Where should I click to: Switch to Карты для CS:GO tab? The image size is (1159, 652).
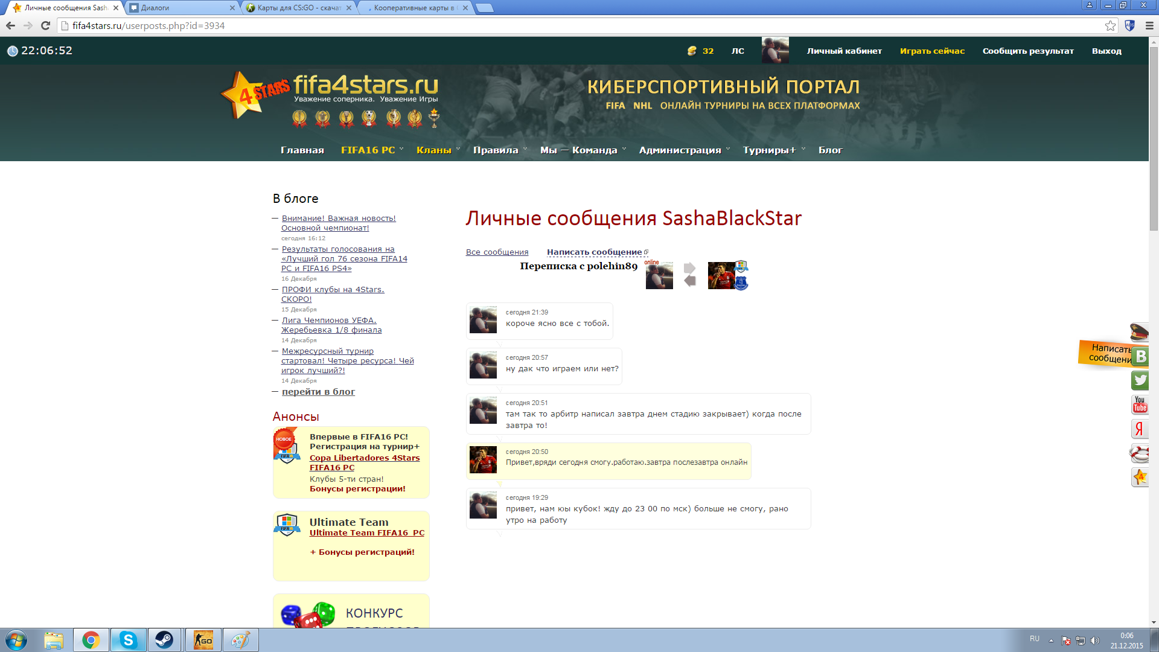(298, 8)
